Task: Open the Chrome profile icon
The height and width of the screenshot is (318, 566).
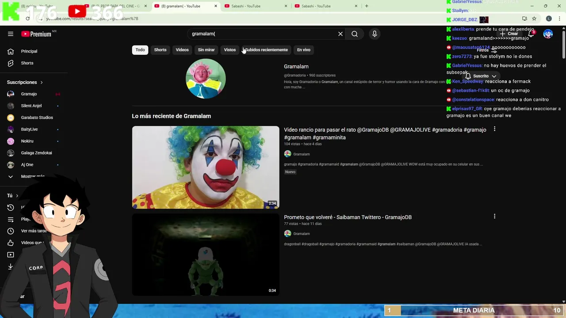Action: (x=549, y=19)
